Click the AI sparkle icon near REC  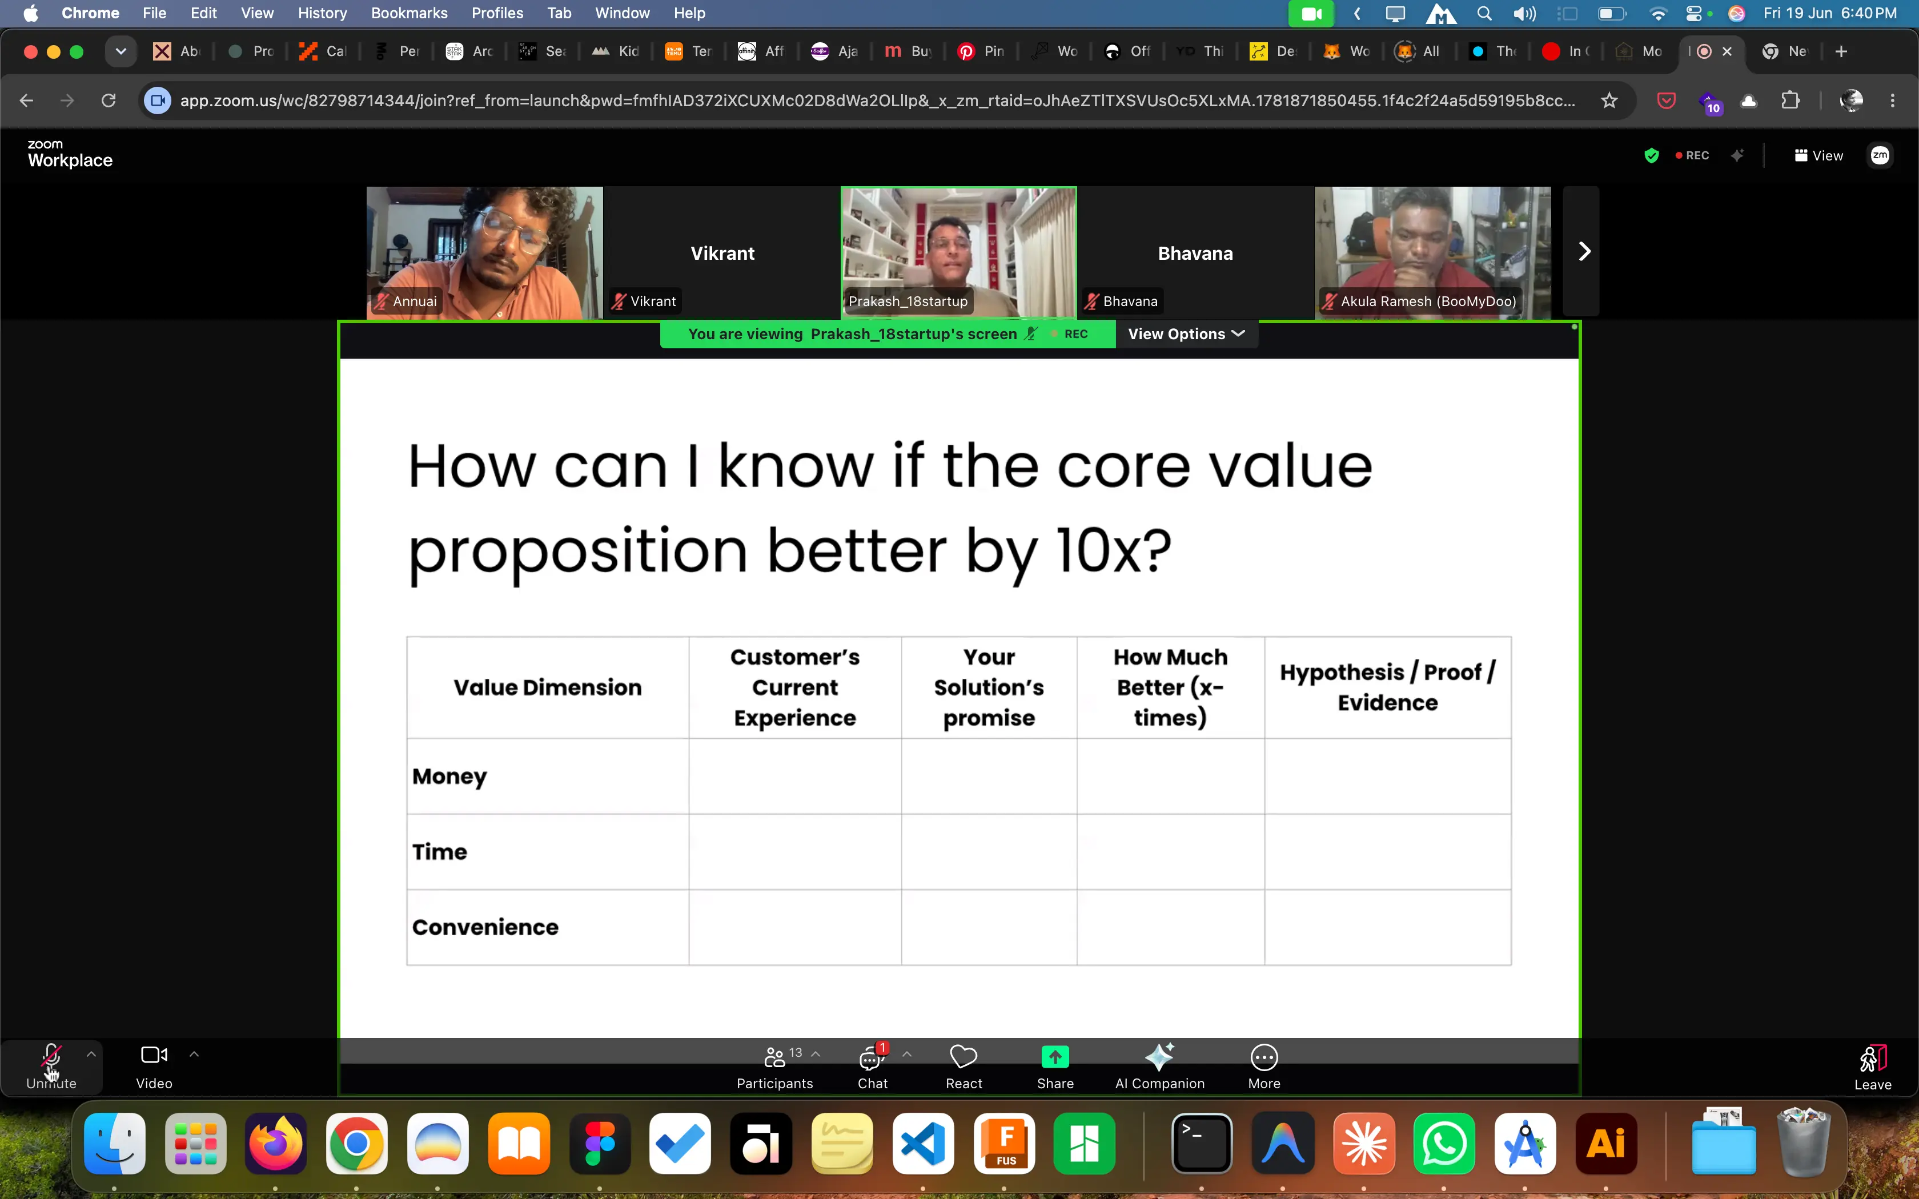click(1737, 155)
